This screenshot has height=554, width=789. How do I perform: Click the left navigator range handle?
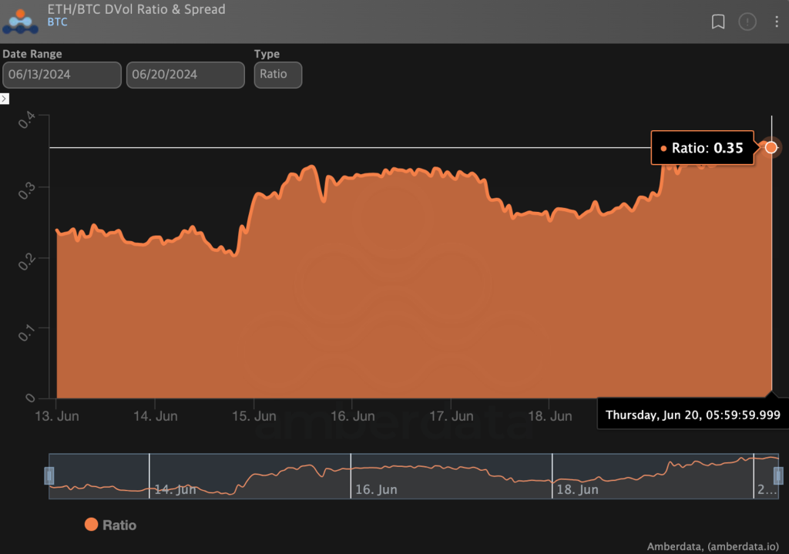point(49,476)
